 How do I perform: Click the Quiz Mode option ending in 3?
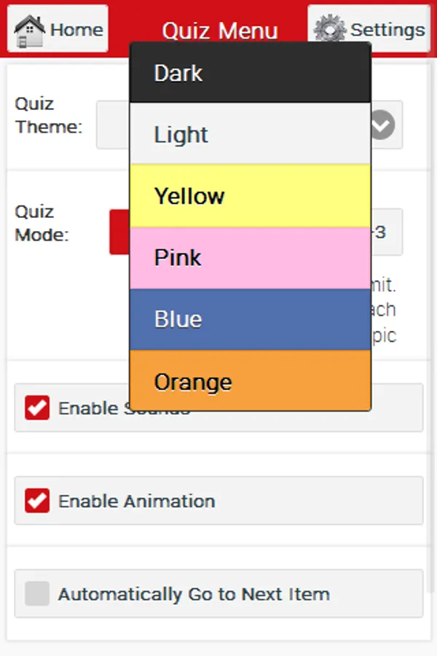386,233
